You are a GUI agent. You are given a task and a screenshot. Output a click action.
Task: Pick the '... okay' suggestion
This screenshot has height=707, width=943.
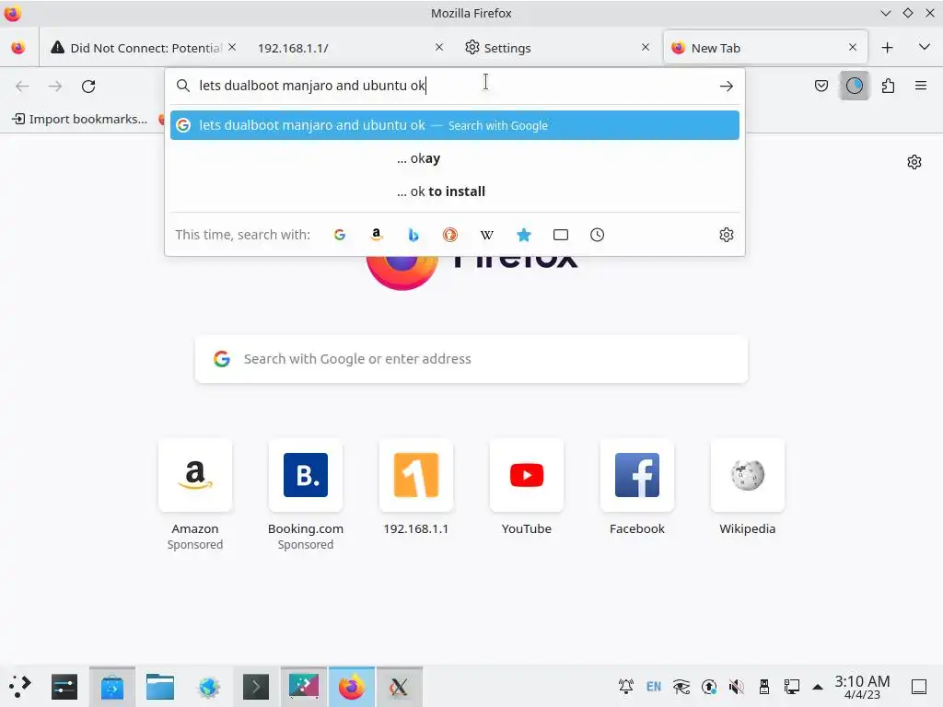(455, 158)
